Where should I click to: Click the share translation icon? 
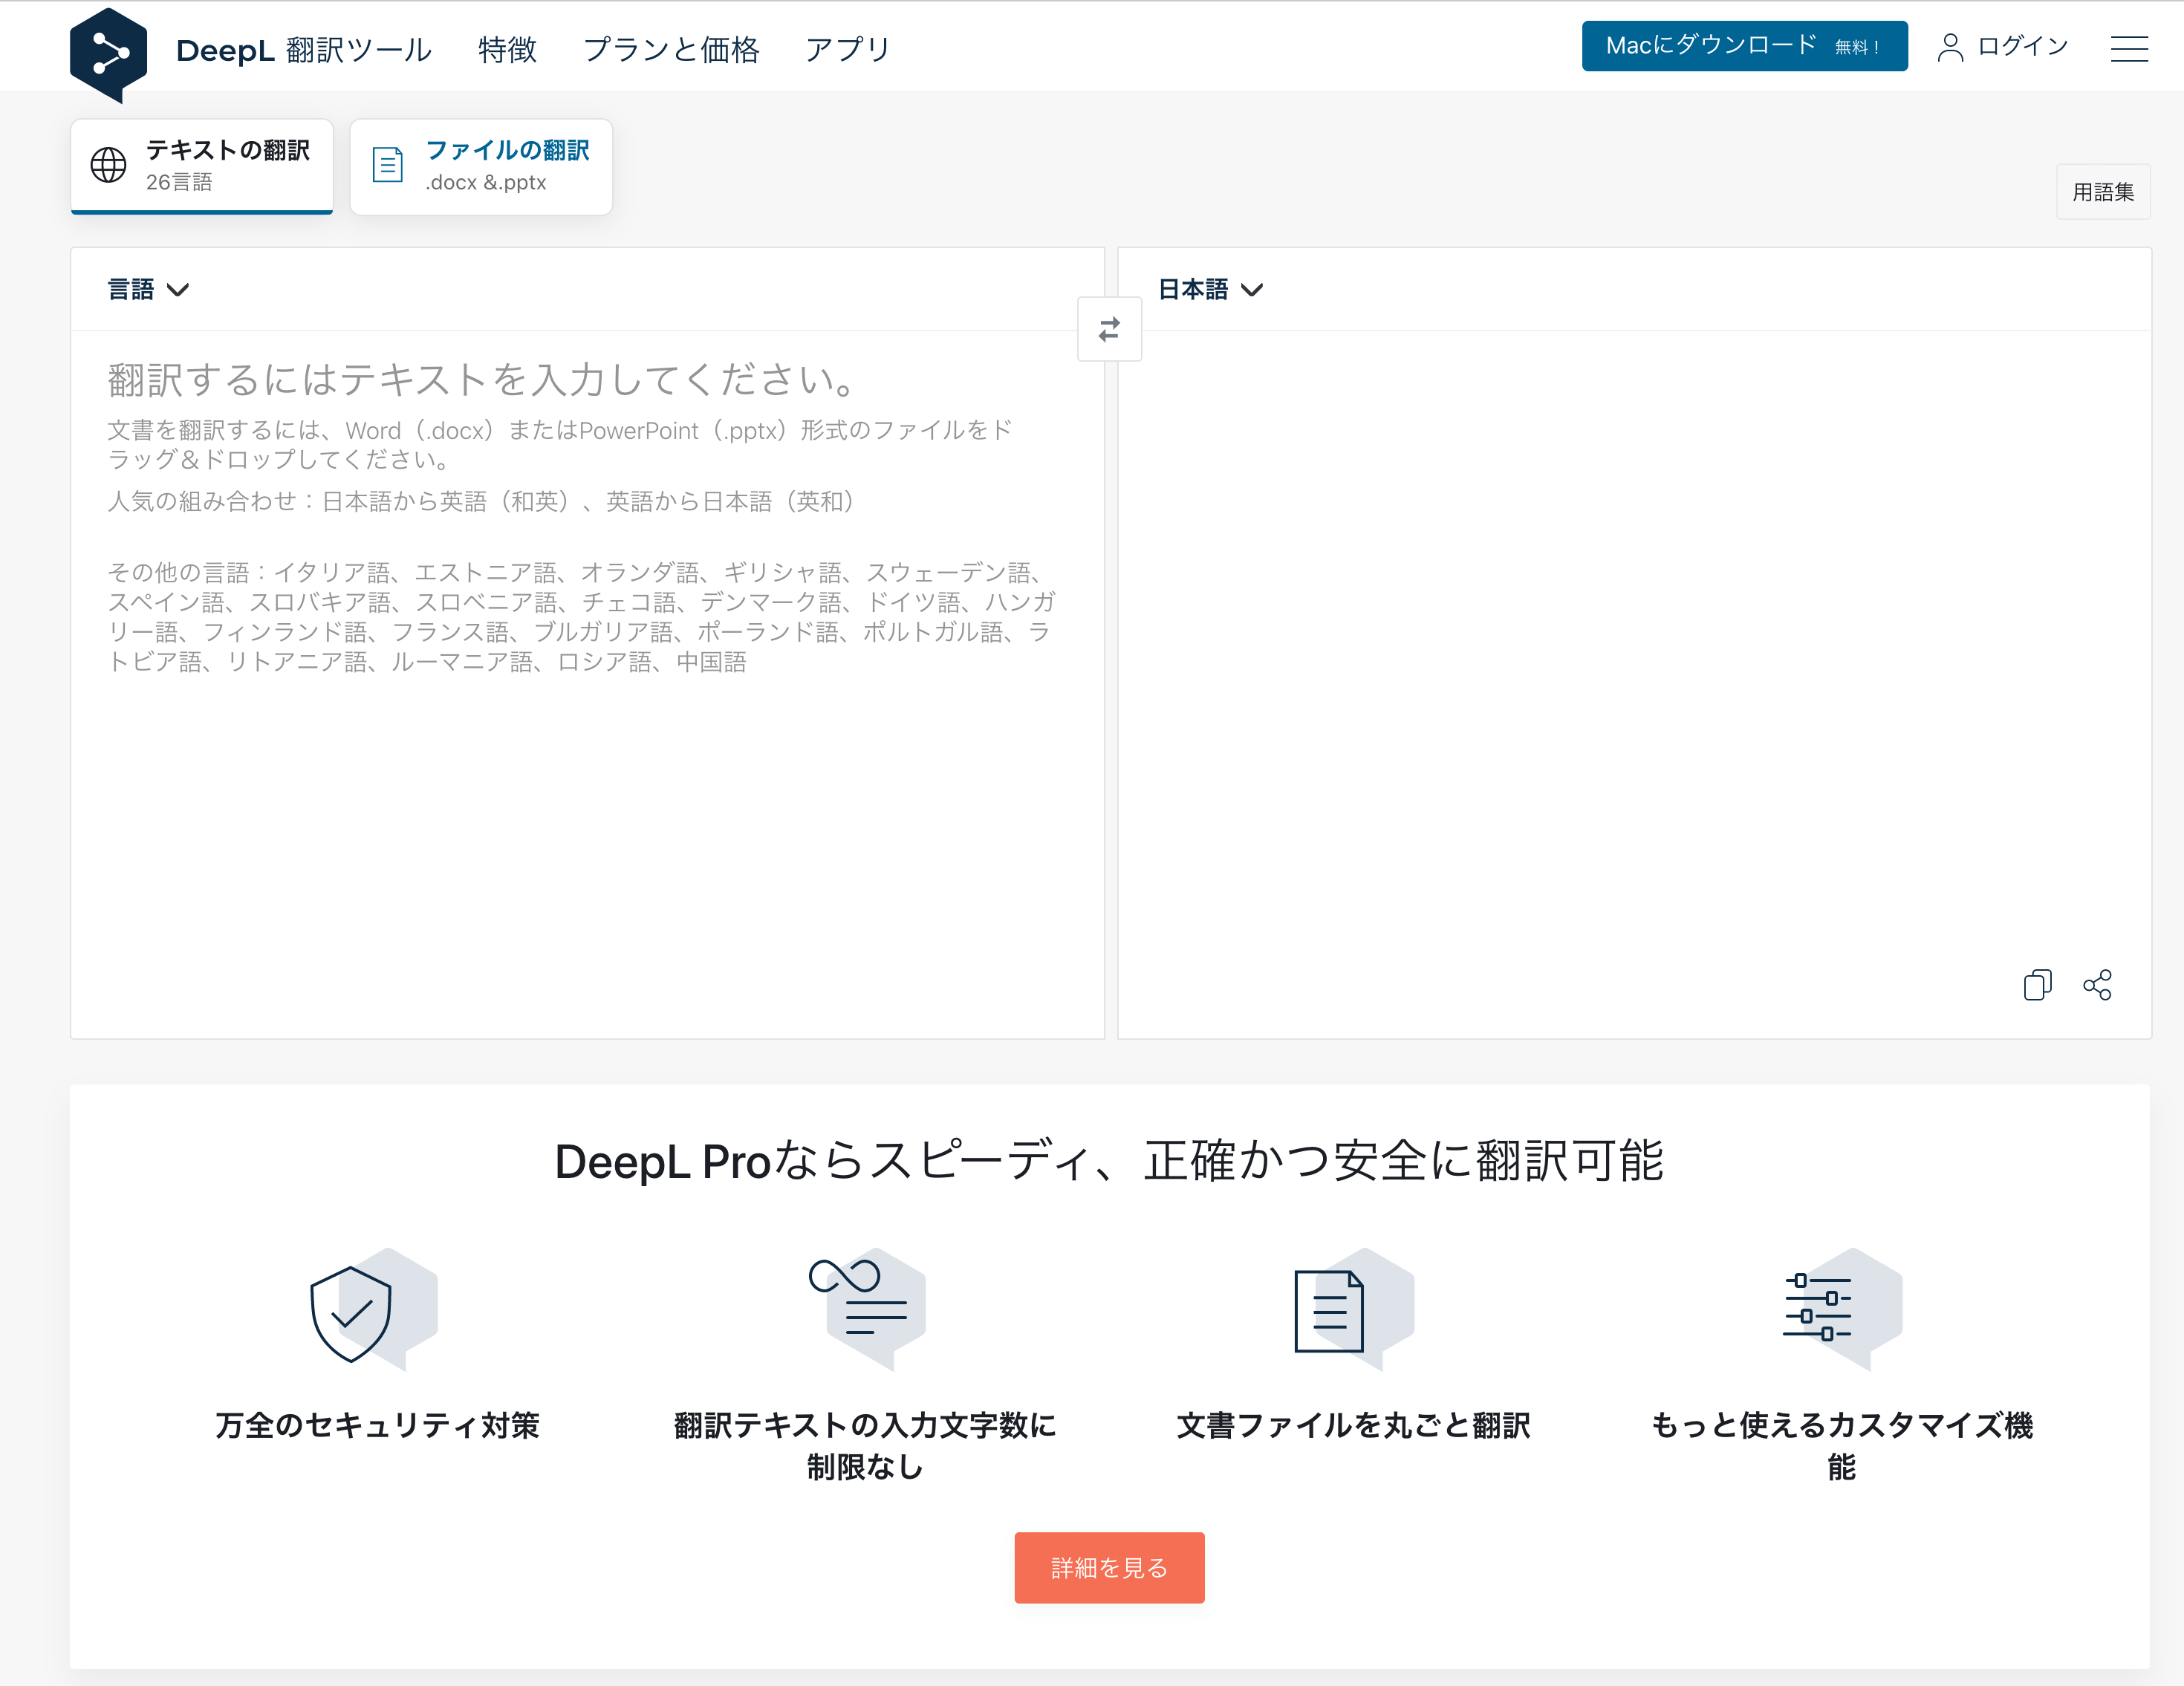click(x=2097, y=985)
